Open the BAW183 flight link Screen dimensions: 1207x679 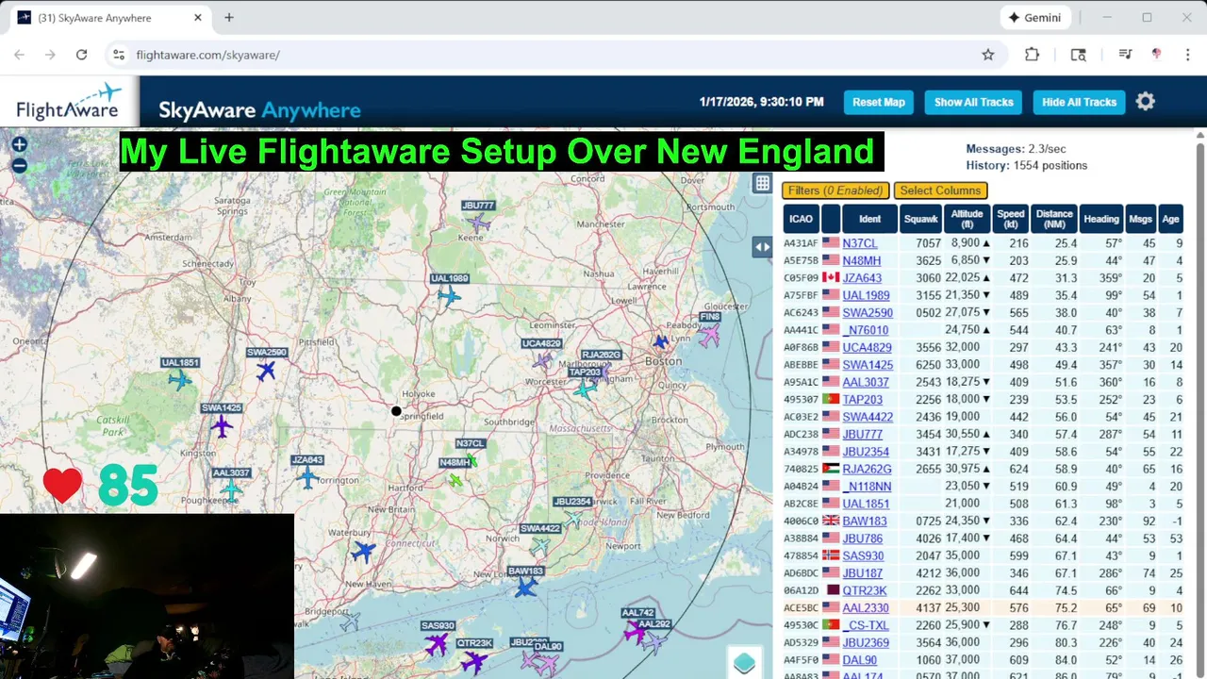(x=865, y=522)
